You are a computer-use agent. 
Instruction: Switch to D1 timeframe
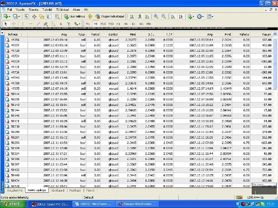tap(133, 24)
